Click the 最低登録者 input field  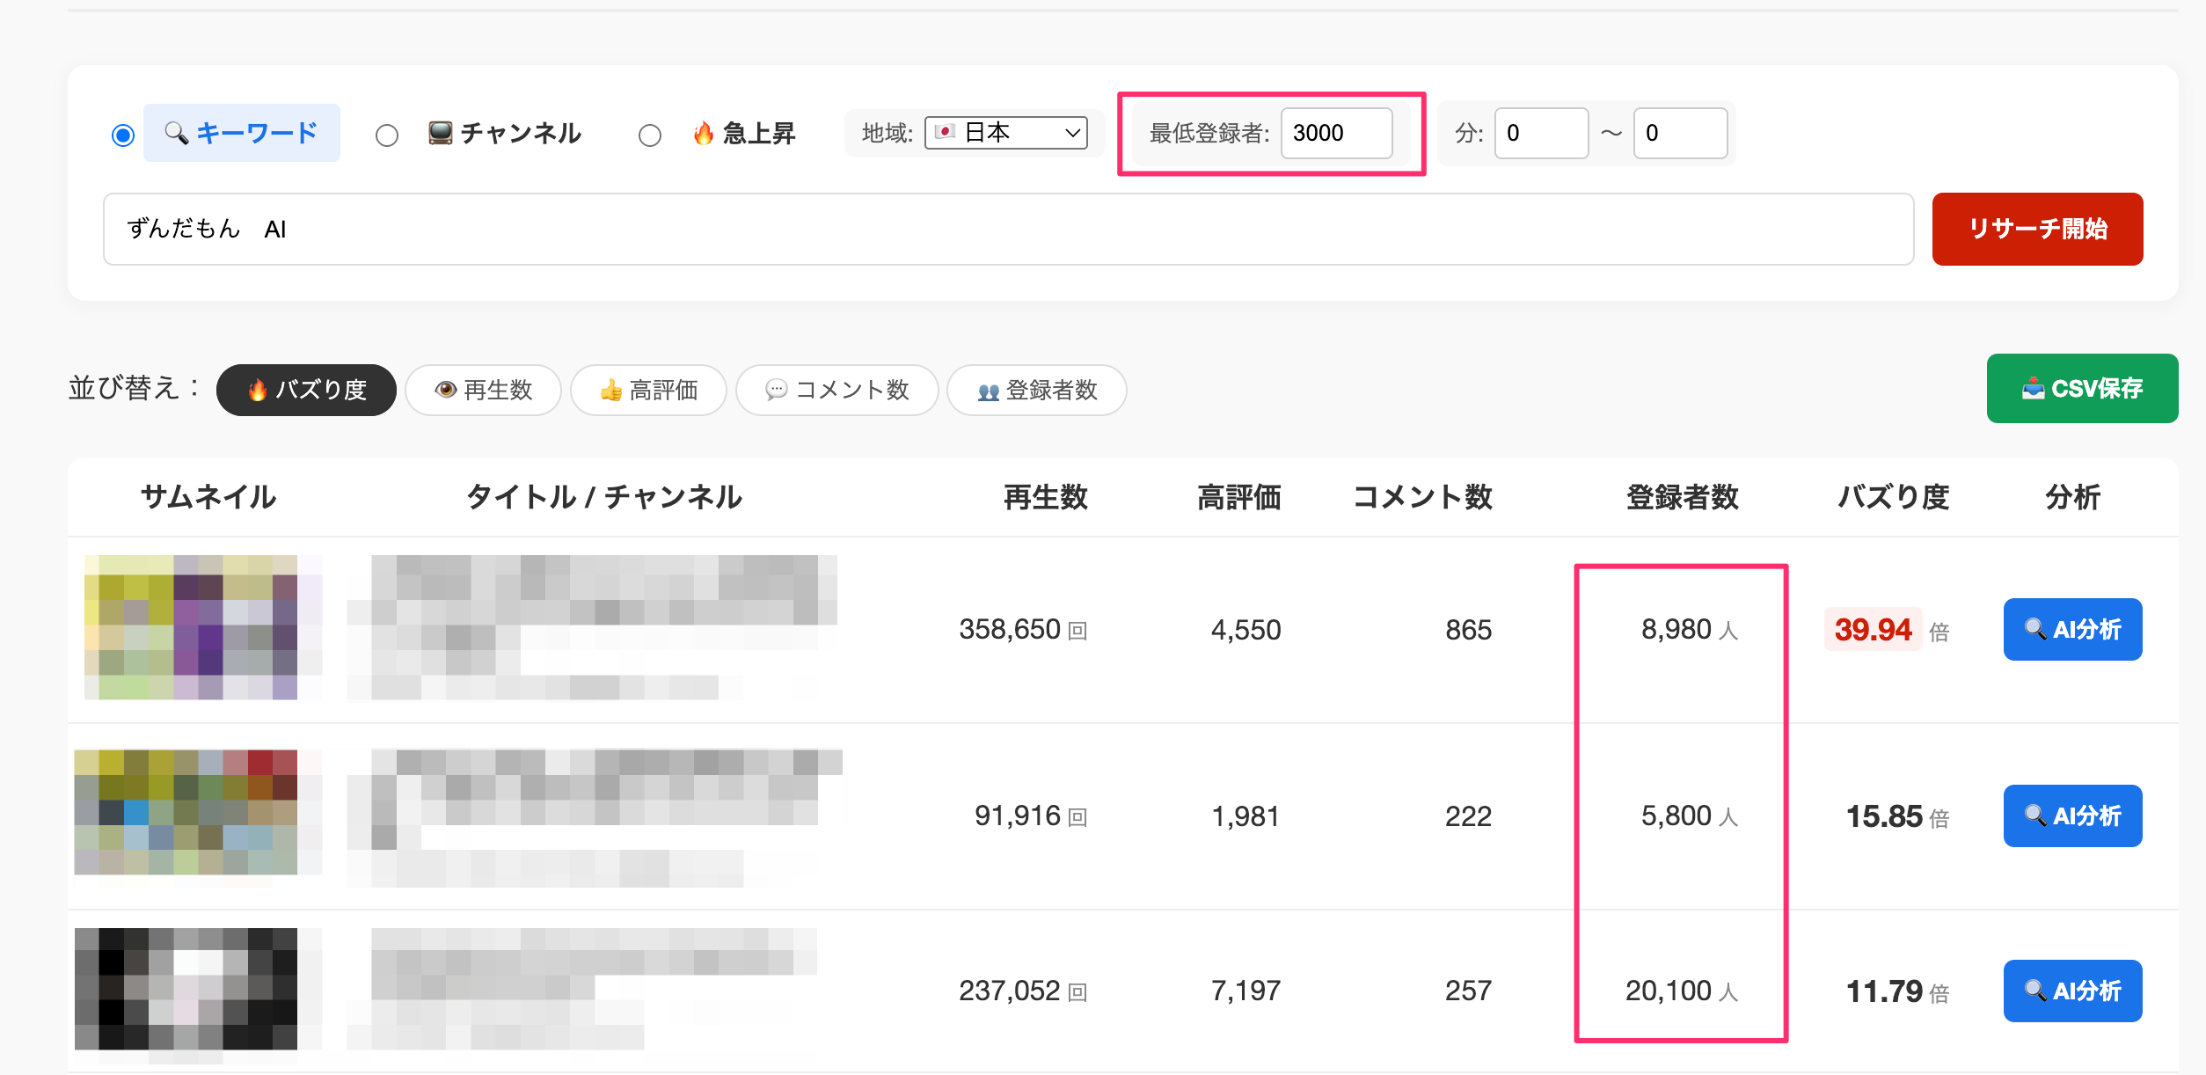tap(1336, 133)
